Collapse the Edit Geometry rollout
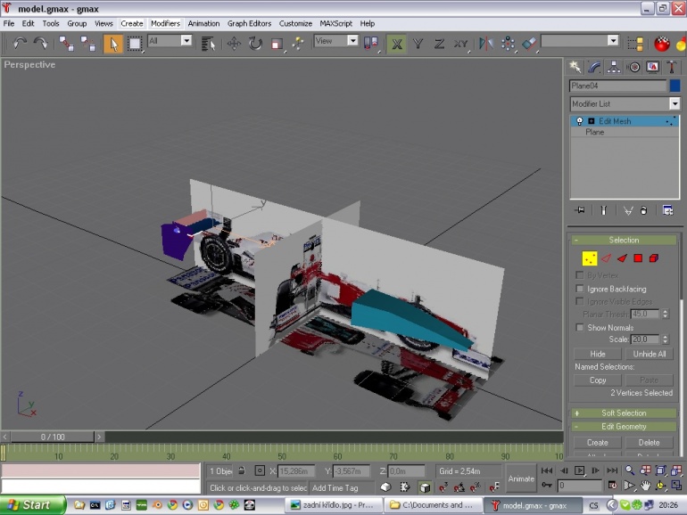The height and width of the screenshot is (515, 687). 624,427
